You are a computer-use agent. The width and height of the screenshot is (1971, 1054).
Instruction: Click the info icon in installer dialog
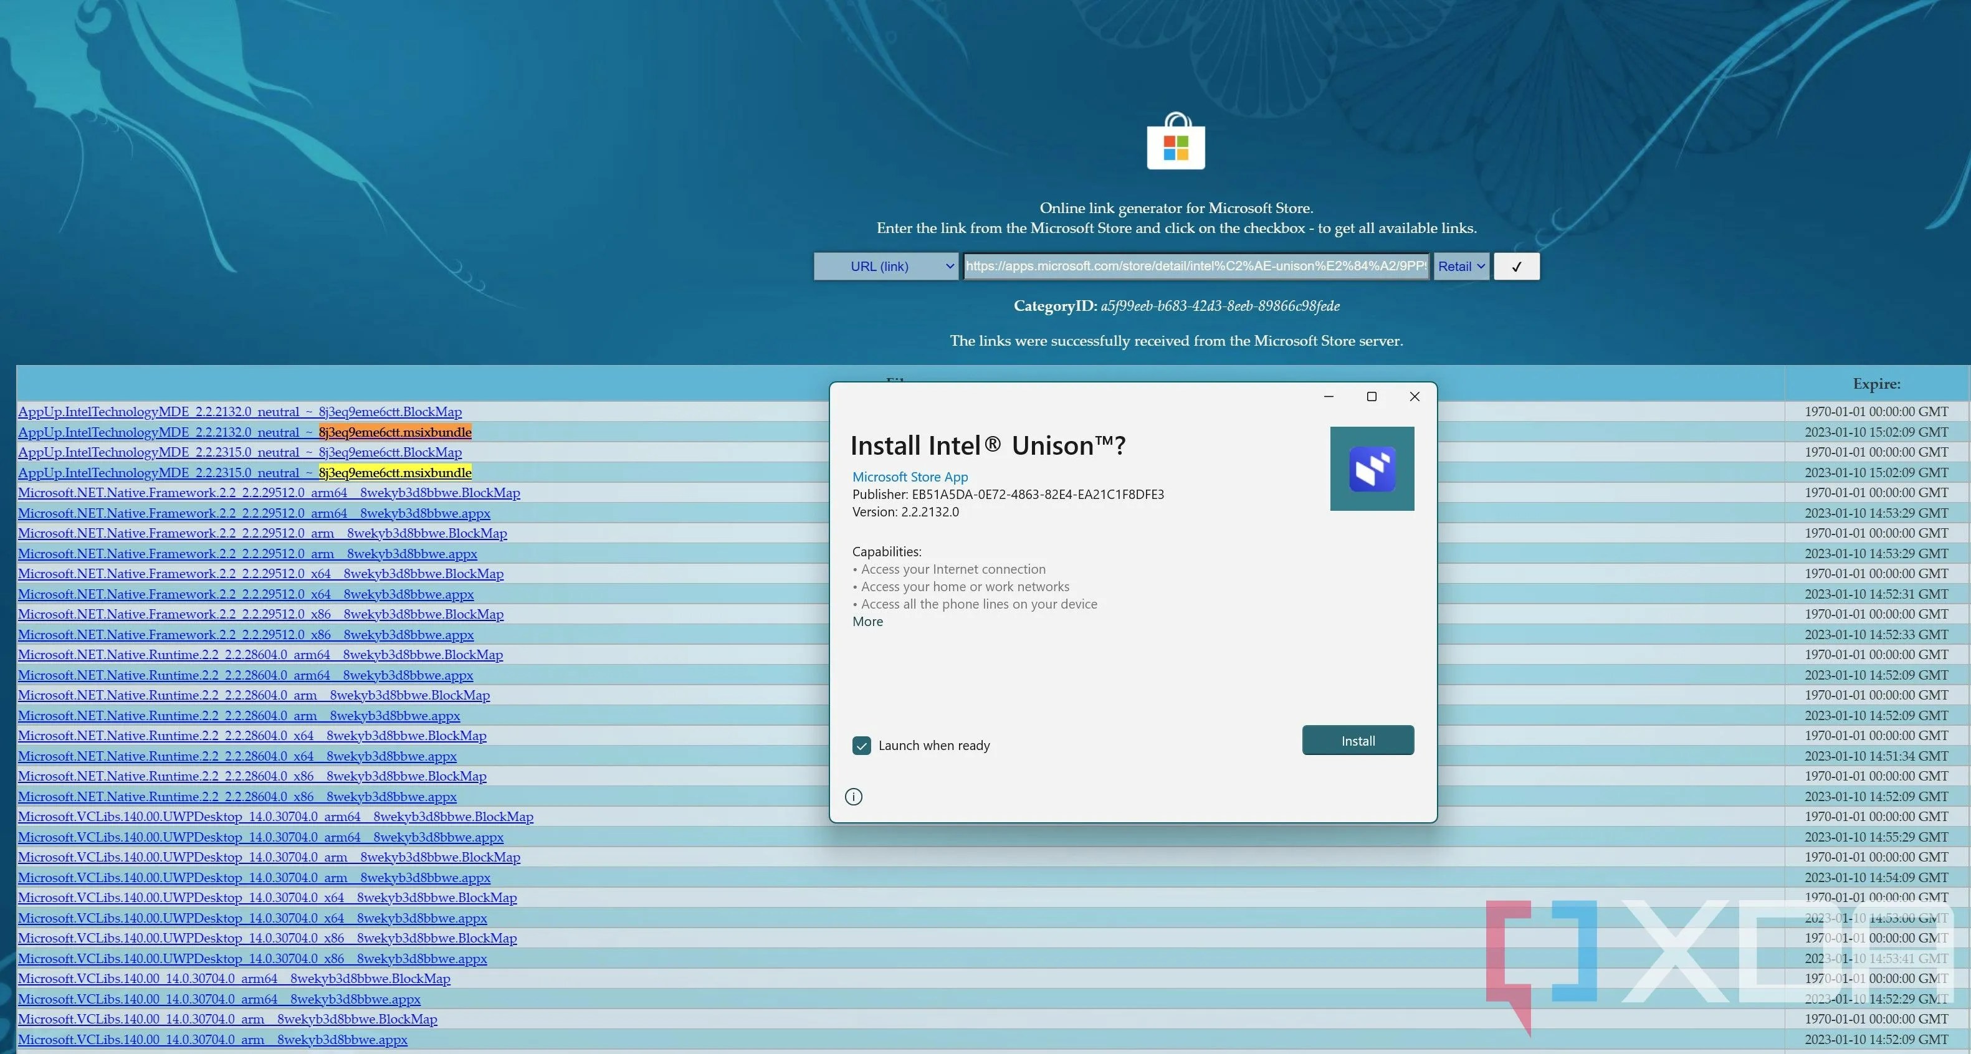[853, 796]
